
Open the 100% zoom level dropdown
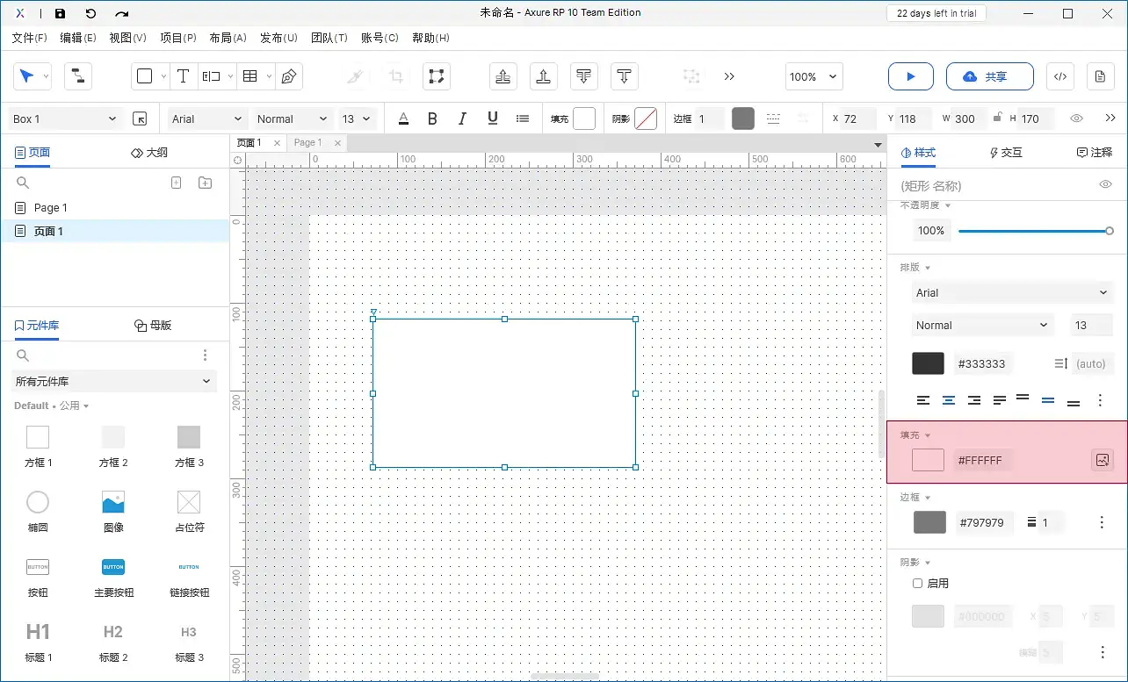tap(814, 76)
